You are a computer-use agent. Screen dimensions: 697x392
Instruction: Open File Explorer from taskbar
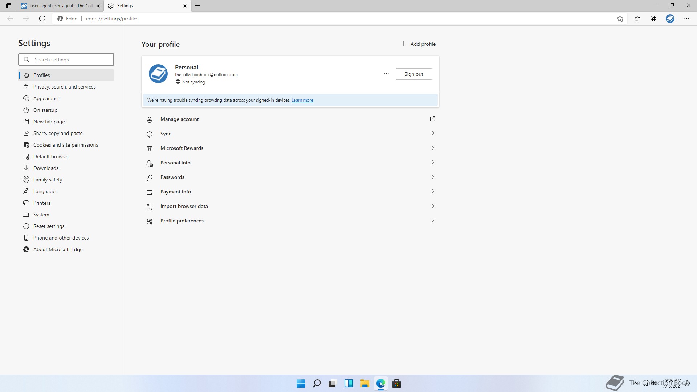click(364, 383)
